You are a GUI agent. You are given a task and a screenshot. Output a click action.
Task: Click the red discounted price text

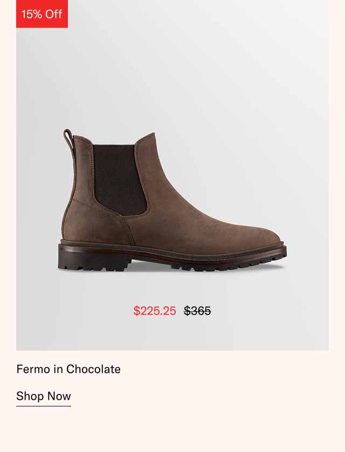pyautogui.click(x=155, y=310)
